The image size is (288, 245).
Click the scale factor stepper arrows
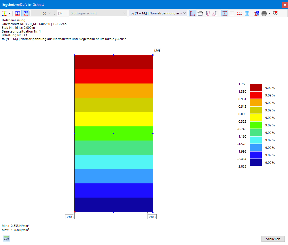point(54,13)
